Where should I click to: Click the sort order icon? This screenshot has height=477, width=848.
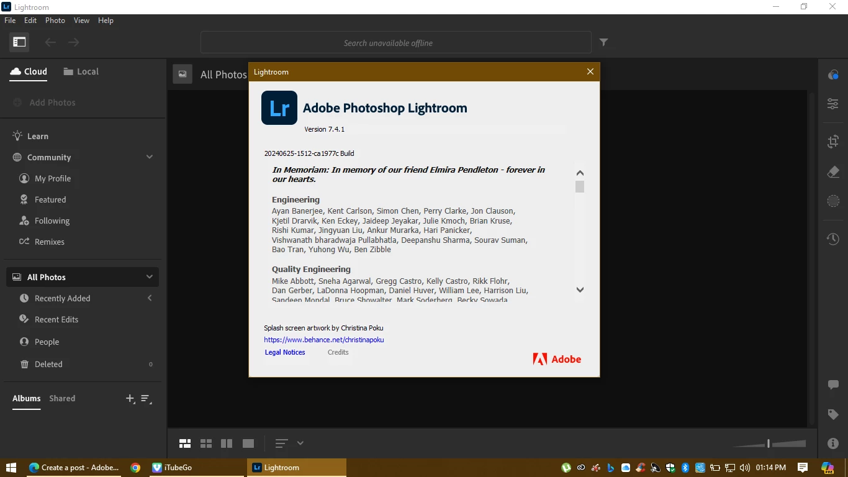(281, 443)
